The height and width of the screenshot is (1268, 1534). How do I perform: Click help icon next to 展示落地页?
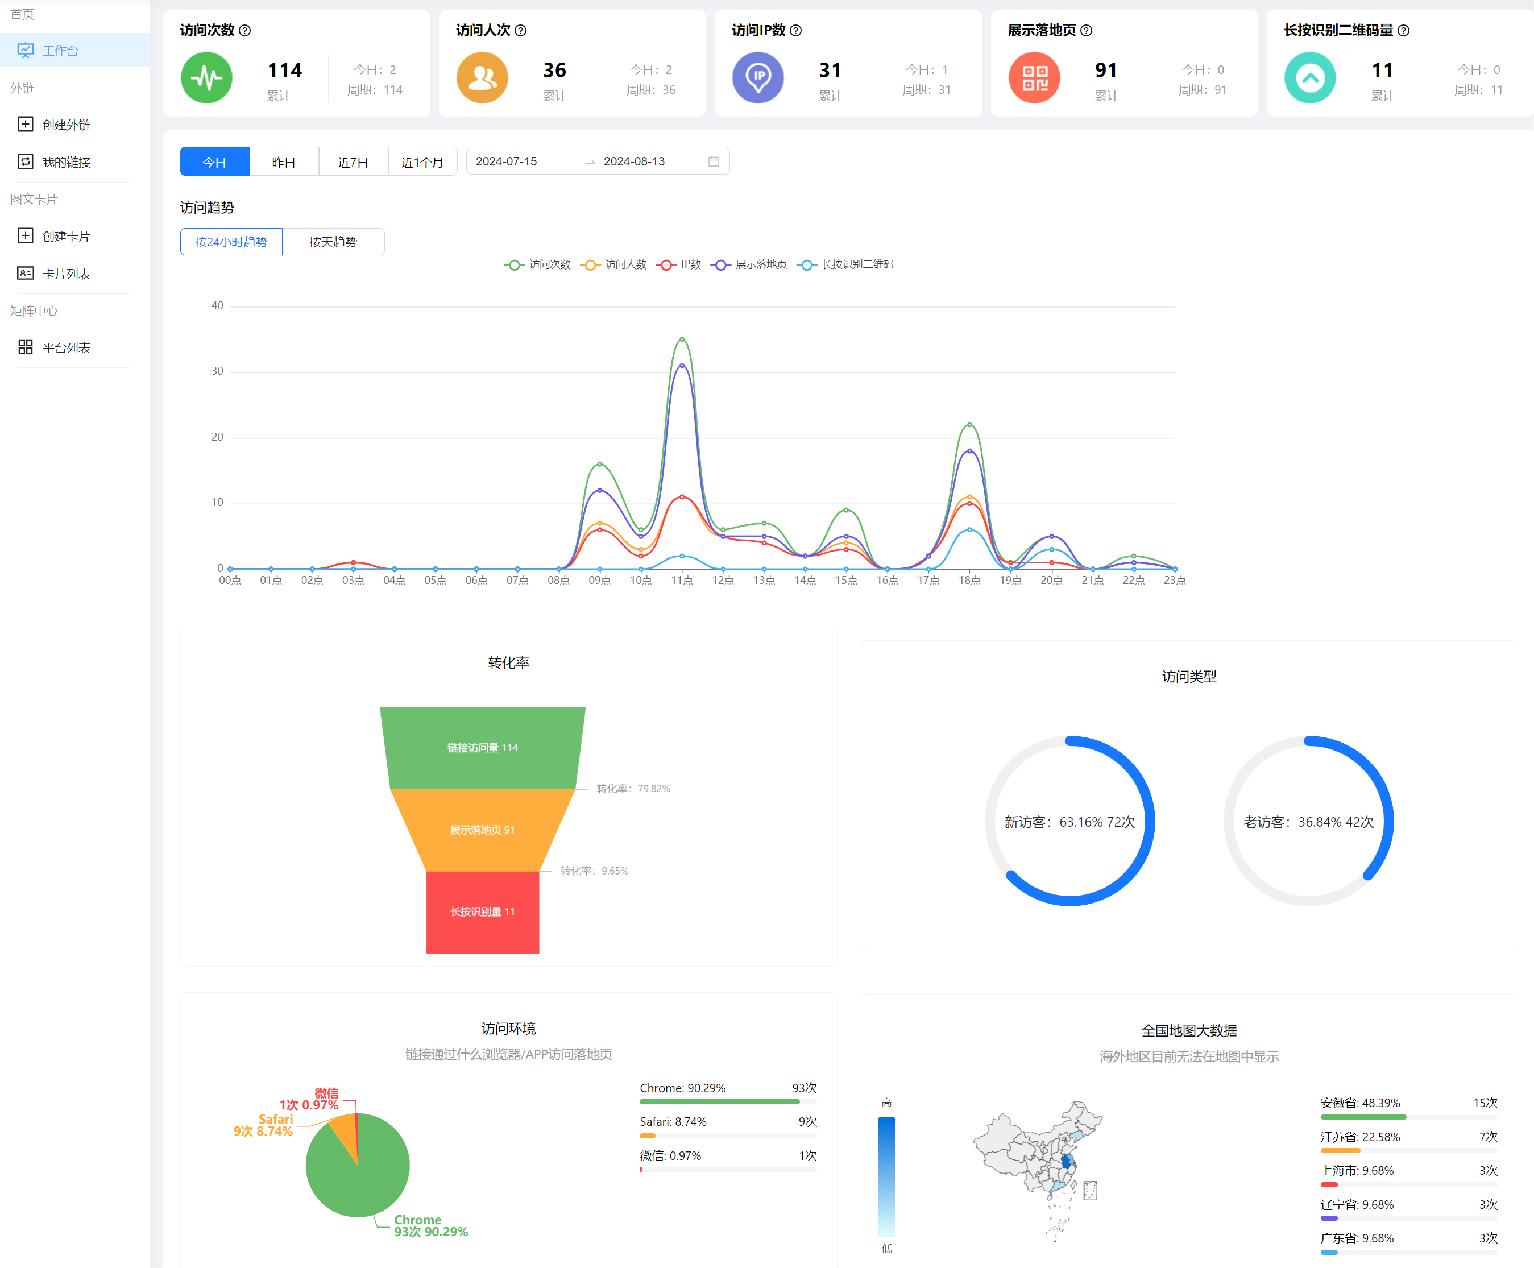tap(1086, 31)
